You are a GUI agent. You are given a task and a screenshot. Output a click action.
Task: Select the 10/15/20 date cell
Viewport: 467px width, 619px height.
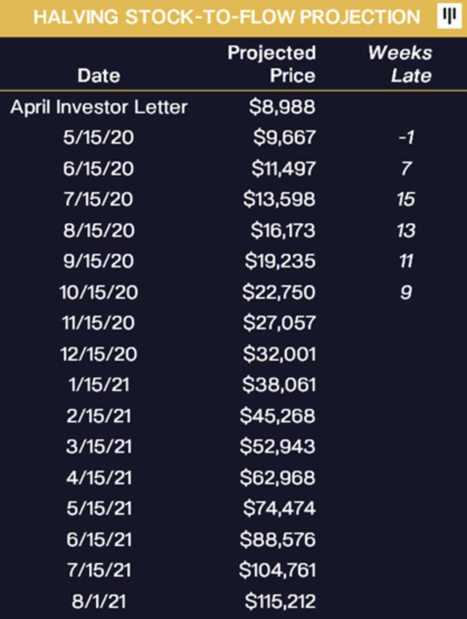point(99,292)
